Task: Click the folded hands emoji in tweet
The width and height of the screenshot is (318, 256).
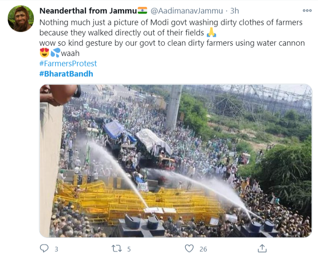Action: click(x=212, y=33)
